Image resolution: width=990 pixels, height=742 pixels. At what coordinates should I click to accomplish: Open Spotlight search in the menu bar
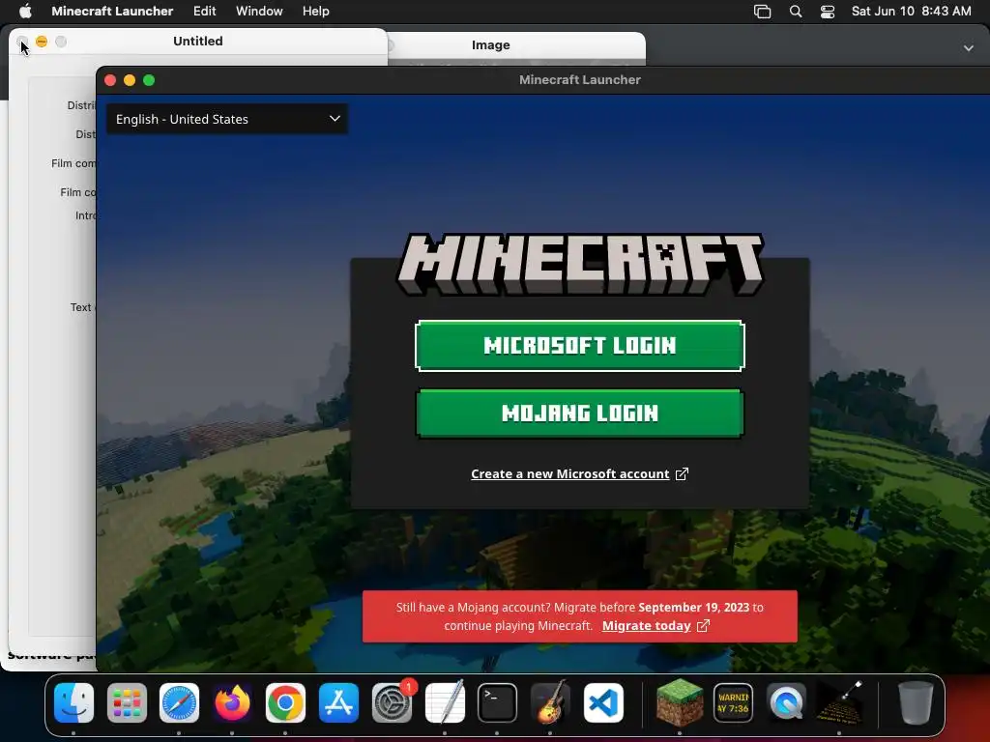(x=796, y=12)
